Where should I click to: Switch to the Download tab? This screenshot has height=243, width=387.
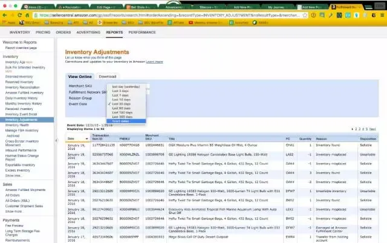coord(107,77)
